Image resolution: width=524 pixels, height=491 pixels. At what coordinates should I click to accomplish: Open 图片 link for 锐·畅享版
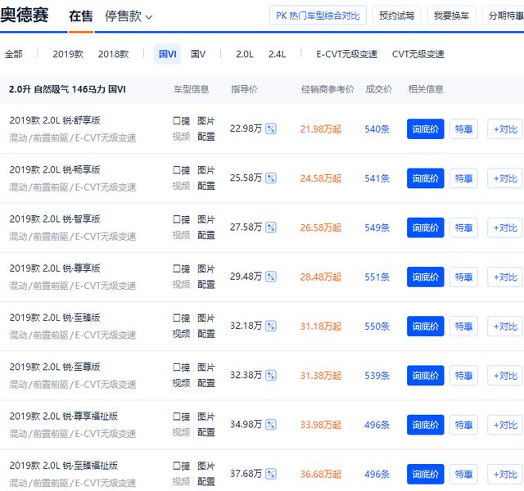(x=206, y=170)
